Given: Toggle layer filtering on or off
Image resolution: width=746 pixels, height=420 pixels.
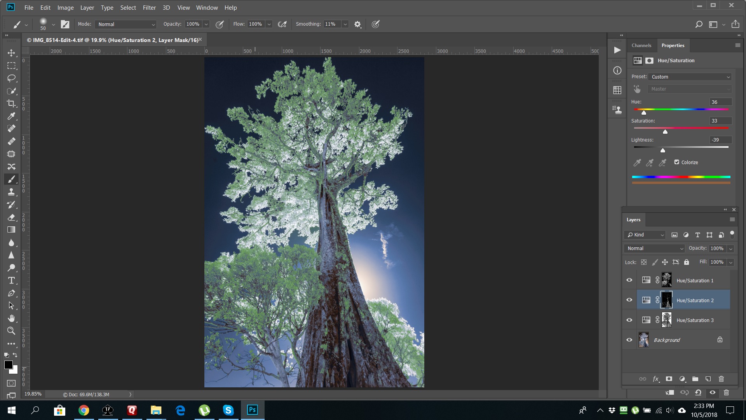Looking at the screenshot, I should [732, 234].
